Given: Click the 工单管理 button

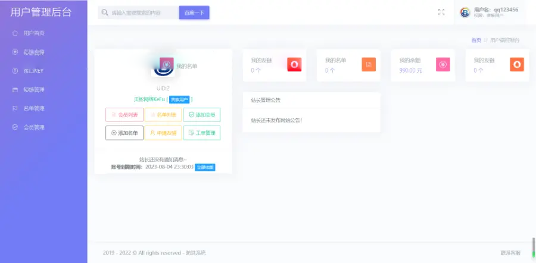Looking at the screenshot, I should [x=201, y=133].
